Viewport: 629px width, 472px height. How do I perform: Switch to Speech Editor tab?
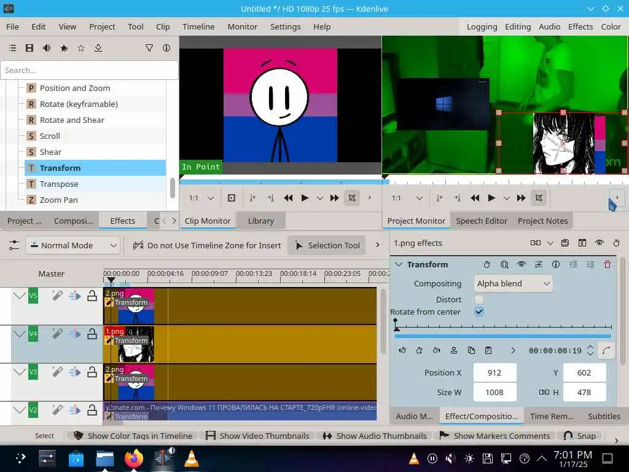(482, 221)
